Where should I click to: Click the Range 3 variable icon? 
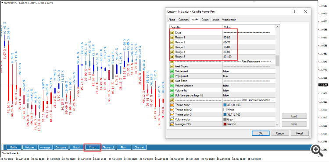tap(172, 47)
